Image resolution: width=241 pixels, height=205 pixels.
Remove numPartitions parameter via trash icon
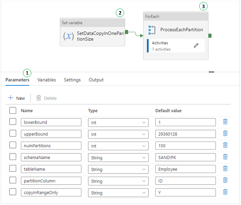point(226,145)
